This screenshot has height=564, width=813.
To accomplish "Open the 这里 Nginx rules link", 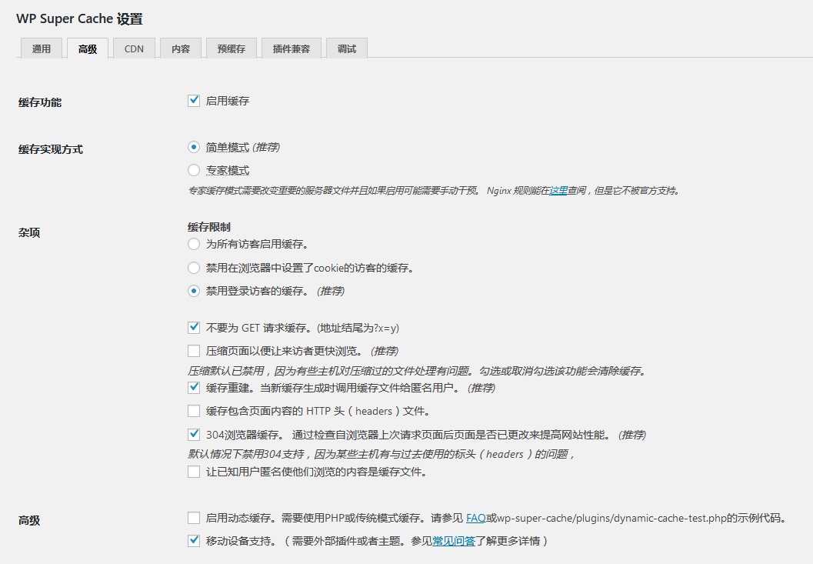I will (558, 190).
